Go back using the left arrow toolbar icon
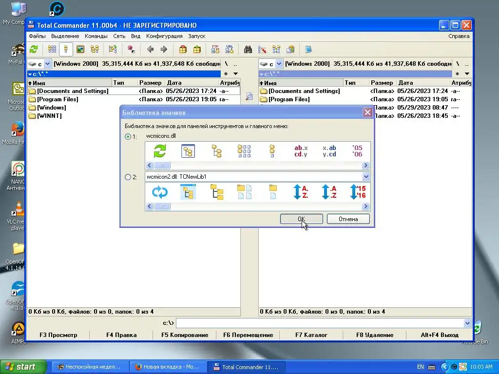Image resolution: width=499 pixels, height=374 pixels. point(151,49)
